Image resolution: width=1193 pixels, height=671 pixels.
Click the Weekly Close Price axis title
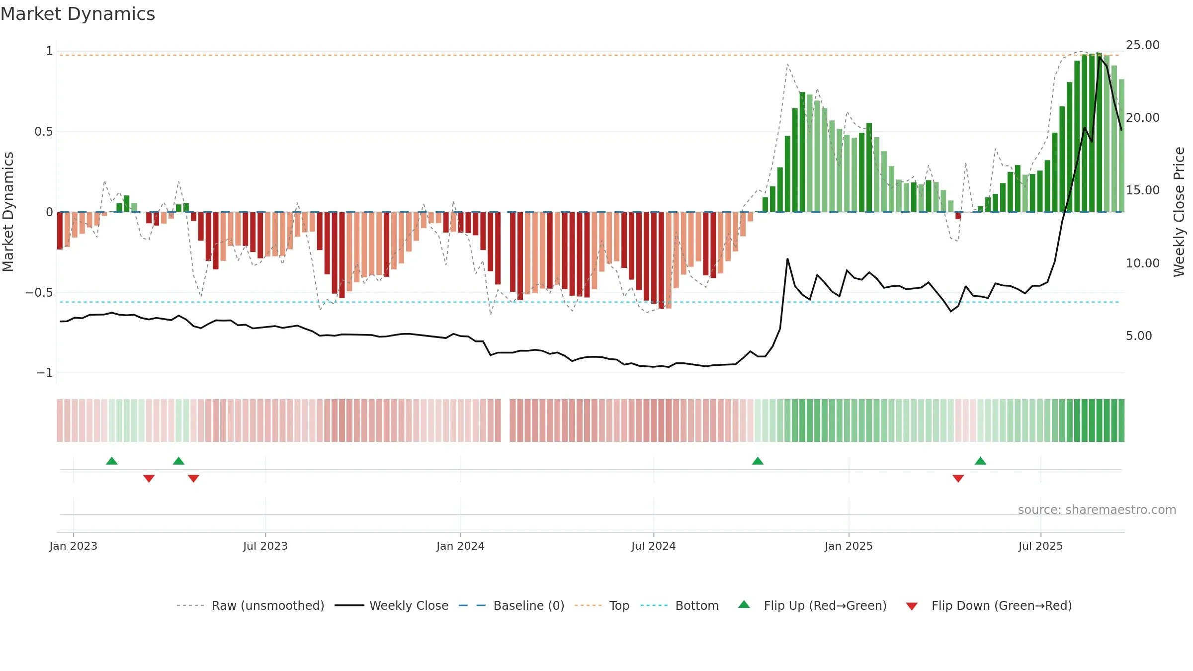pyautogui.click(x=1180, y=212)
